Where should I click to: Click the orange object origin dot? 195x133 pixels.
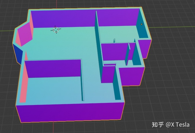[142, 24]
